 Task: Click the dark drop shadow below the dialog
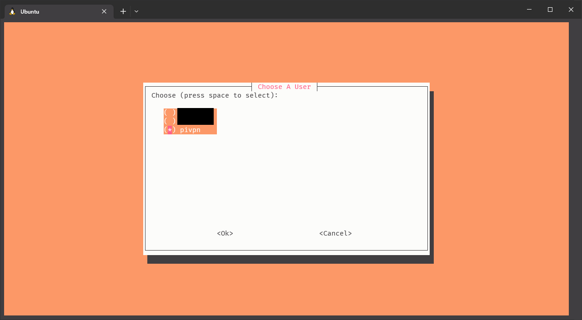(290, 259)
